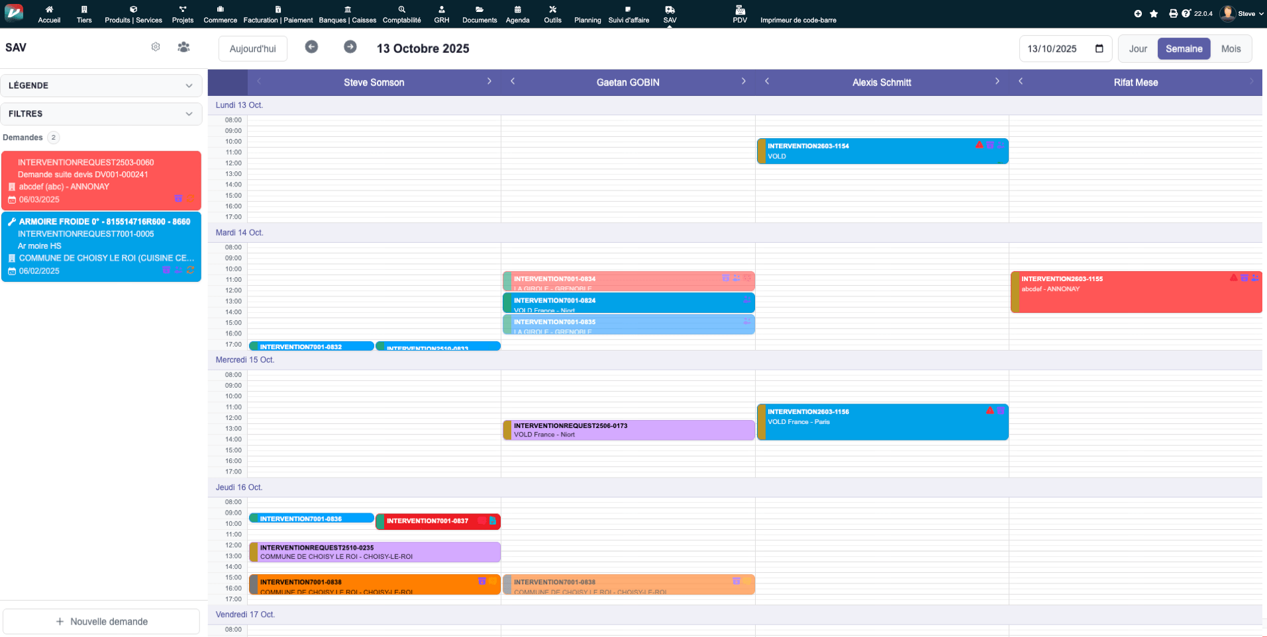Expand the FILTRES panel
The width and height of the screenshot is (1267, 637).
coord(101,114)
